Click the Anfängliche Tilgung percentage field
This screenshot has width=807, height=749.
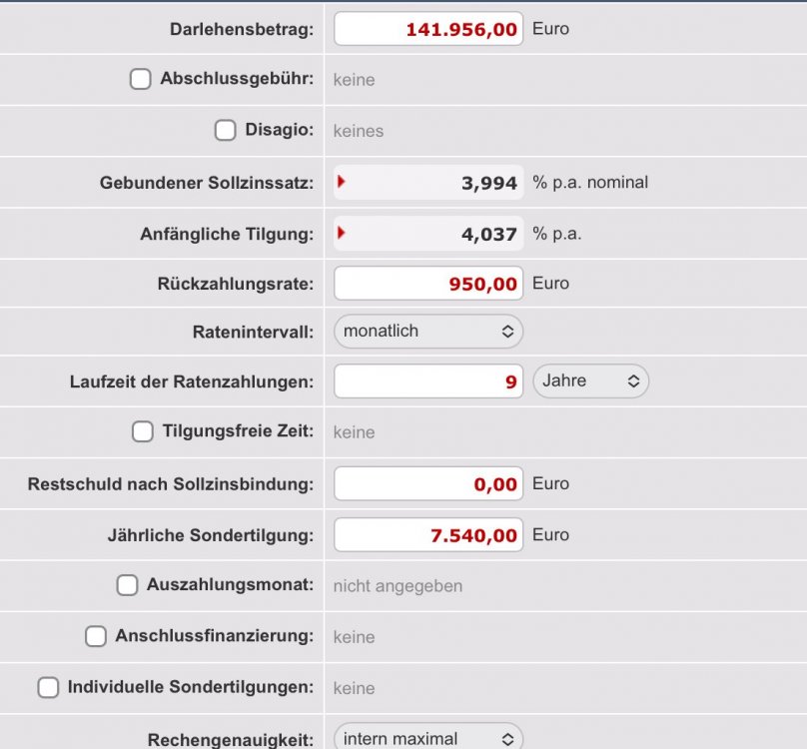439,233
